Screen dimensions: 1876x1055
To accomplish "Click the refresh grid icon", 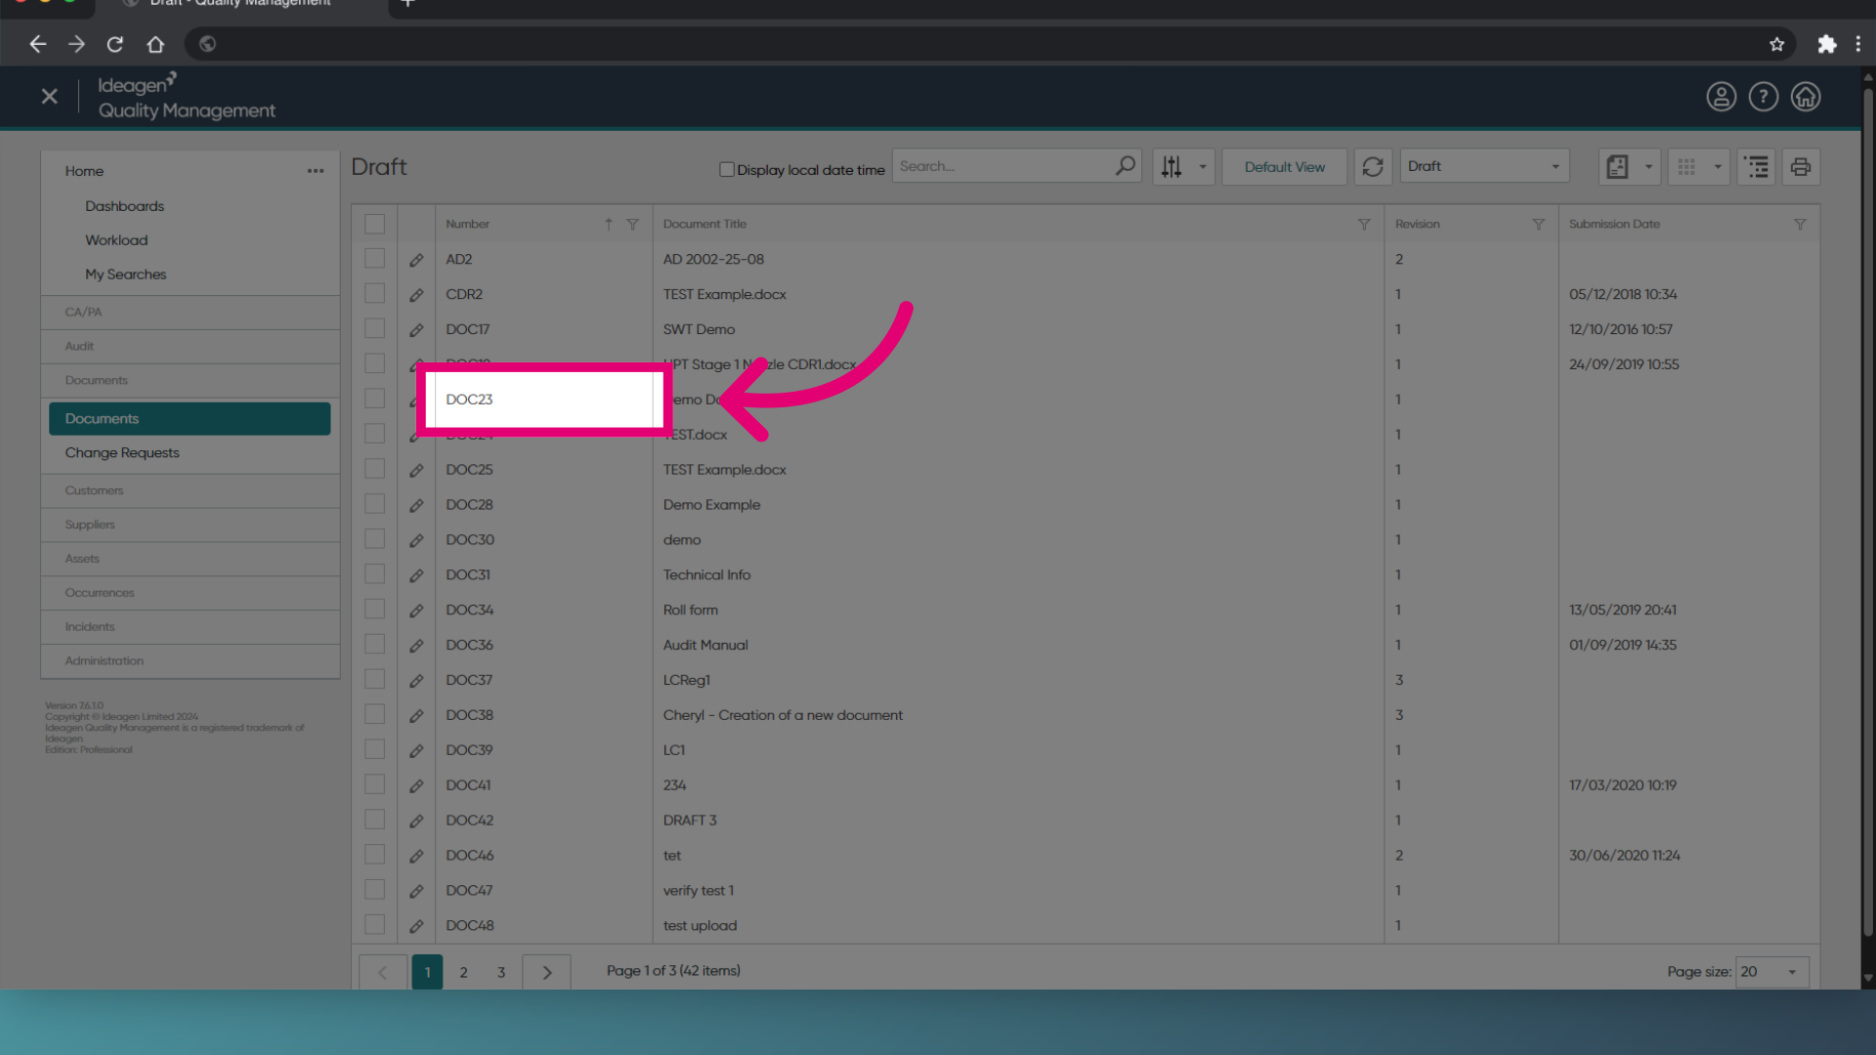I will tap(1373, 167).
